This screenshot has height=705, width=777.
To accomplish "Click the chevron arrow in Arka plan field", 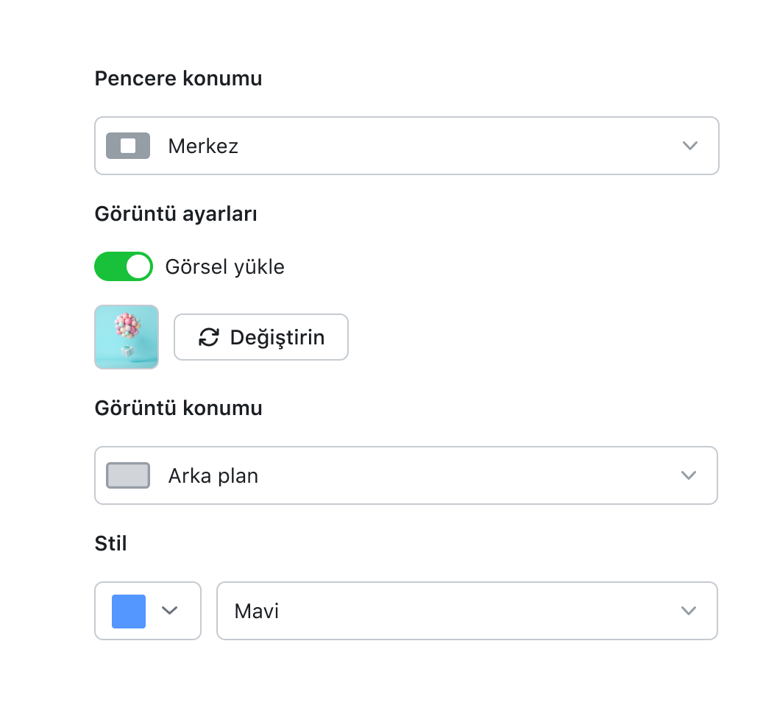I will point(689,475).
